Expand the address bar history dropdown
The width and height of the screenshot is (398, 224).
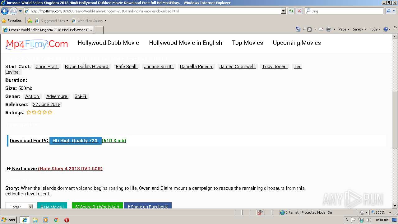(283, 11)
